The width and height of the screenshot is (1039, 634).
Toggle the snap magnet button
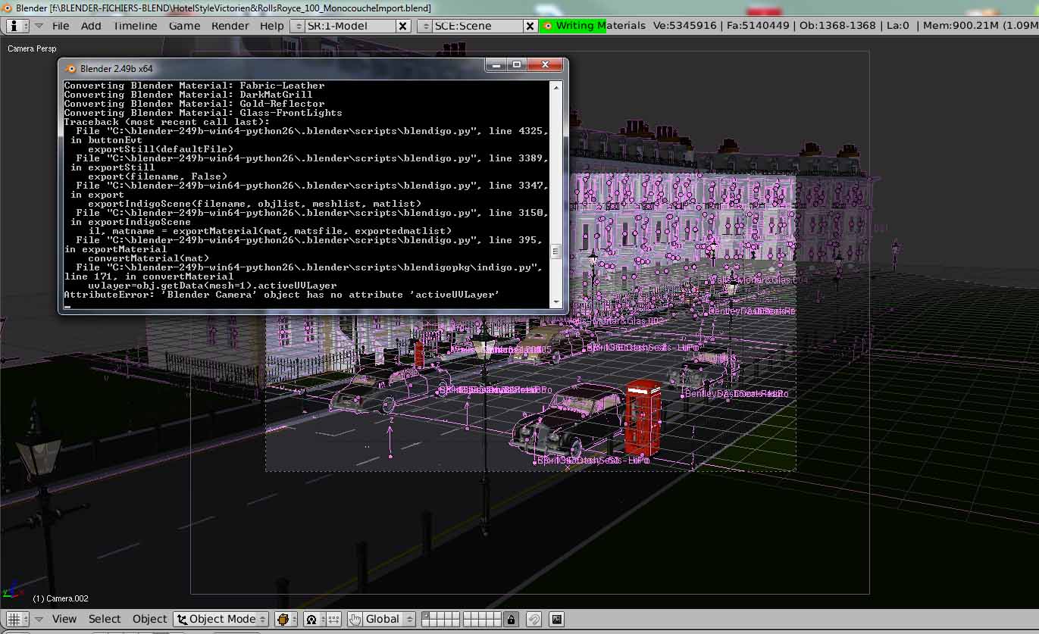(534, 619)
